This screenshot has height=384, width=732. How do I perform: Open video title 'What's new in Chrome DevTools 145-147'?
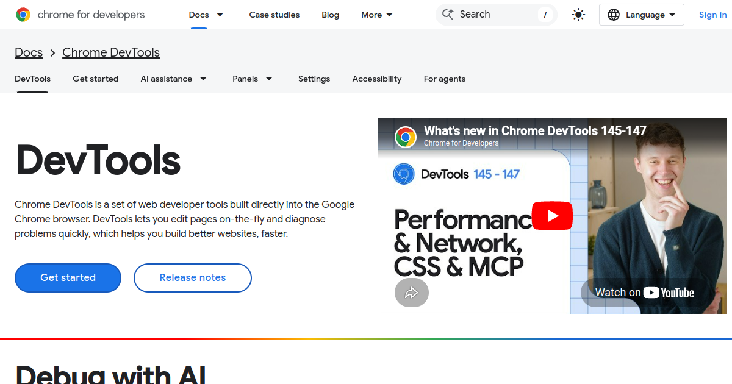(x=535, y=130)
